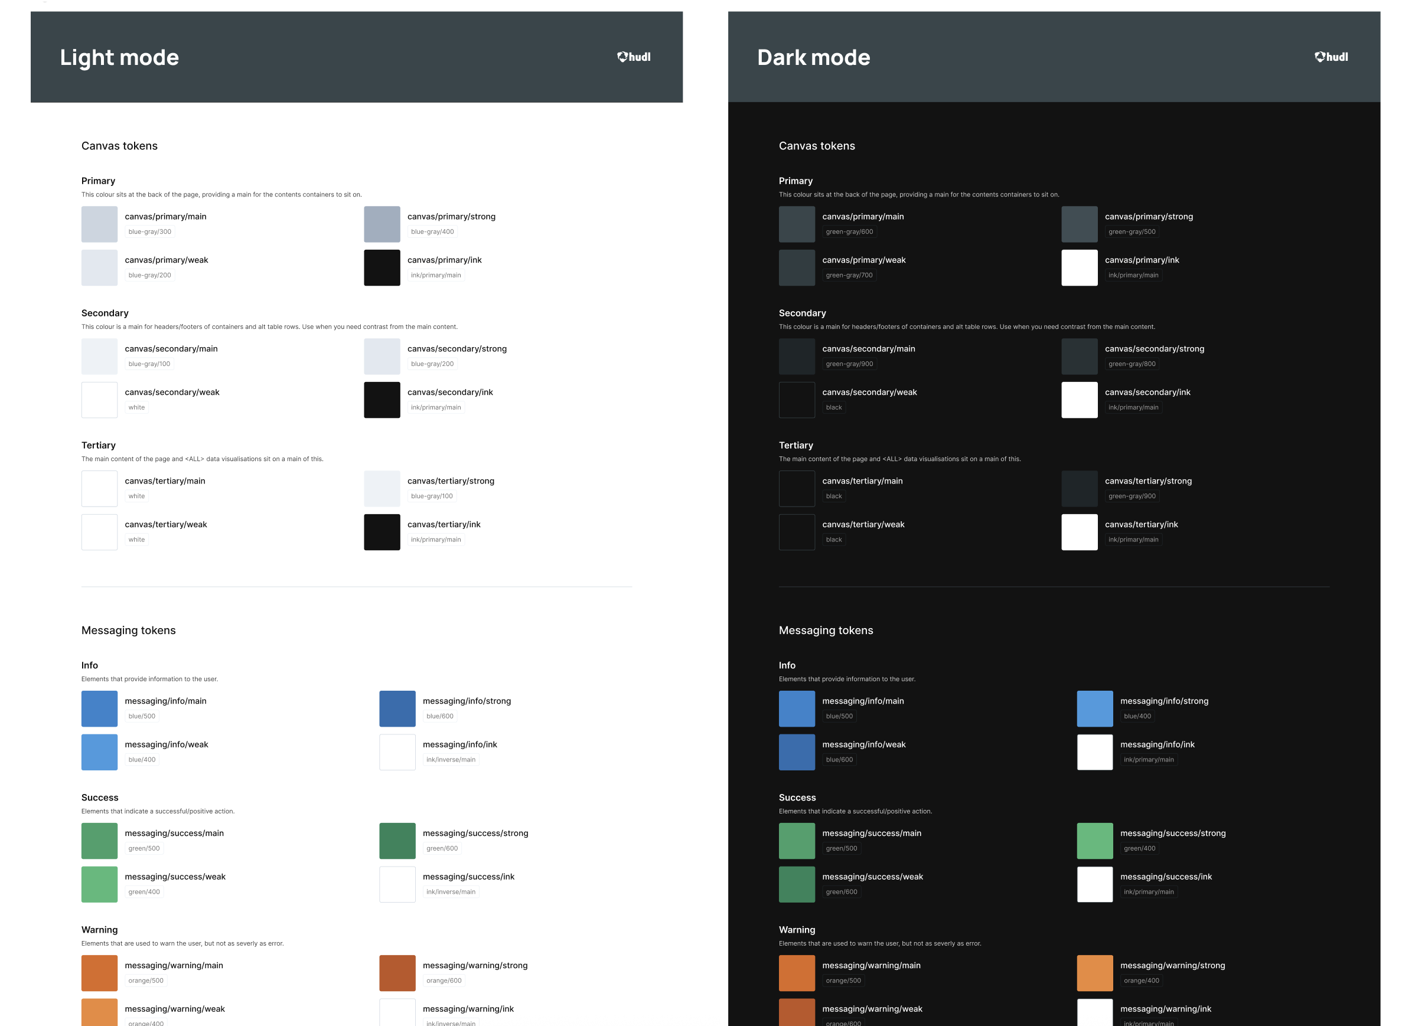Click 'ink/inverse/main' tag under messaging/info/ink
This screenshot has width=1415, height=1026.
point(451,760)
